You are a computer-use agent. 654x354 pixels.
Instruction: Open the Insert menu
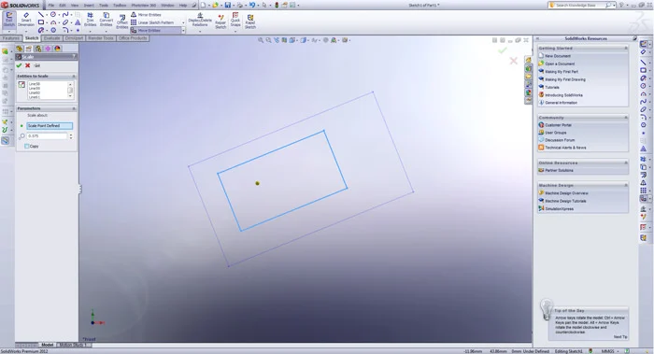89,6
